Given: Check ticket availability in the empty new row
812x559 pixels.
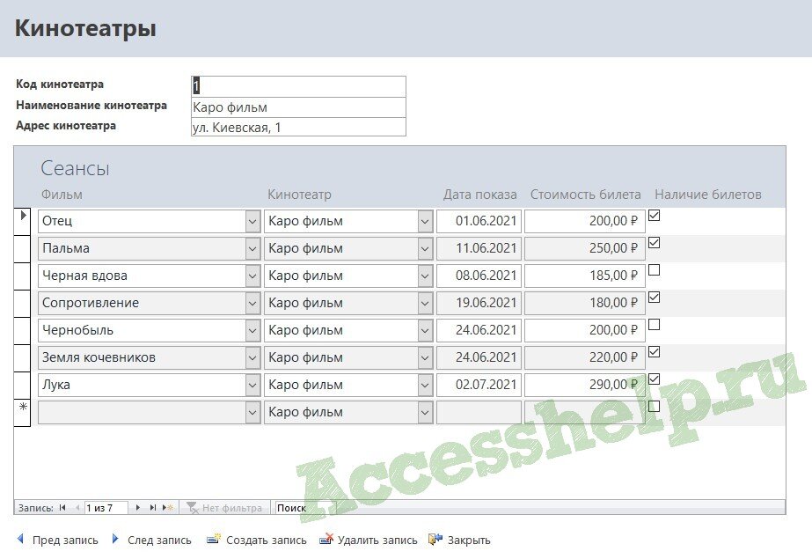Looking at the screenshot, I should click(x=654, y=406).
